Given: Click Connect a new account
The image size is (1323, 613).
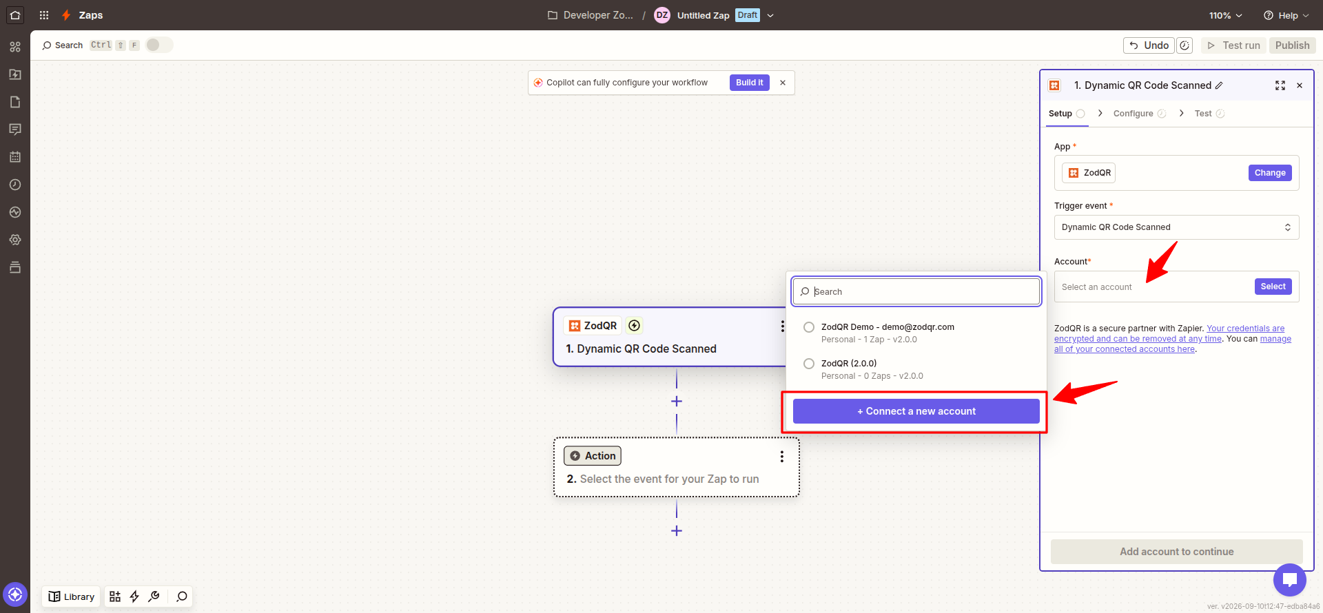Looking at the screenshot, I should click(x=916, y=411).
